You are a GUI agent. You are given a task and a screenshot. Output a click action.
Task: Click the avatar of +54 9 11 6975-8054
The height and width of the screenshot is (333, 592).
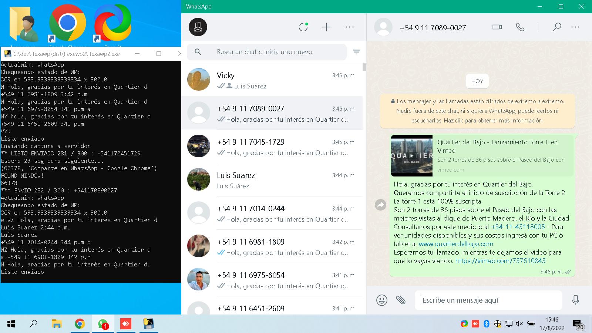(199, 279)
